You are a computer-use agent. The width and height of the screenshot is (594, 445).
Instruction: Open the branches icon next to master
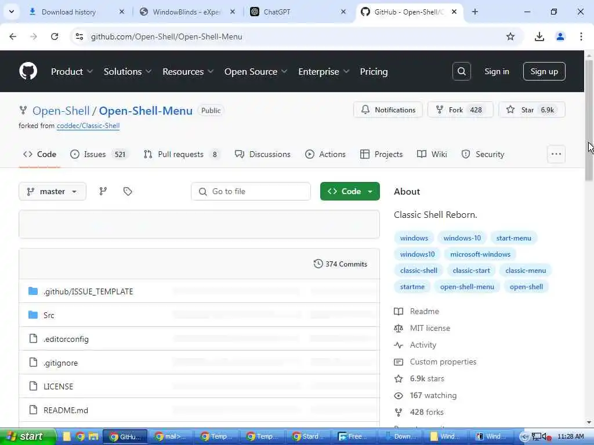point(103,191)
